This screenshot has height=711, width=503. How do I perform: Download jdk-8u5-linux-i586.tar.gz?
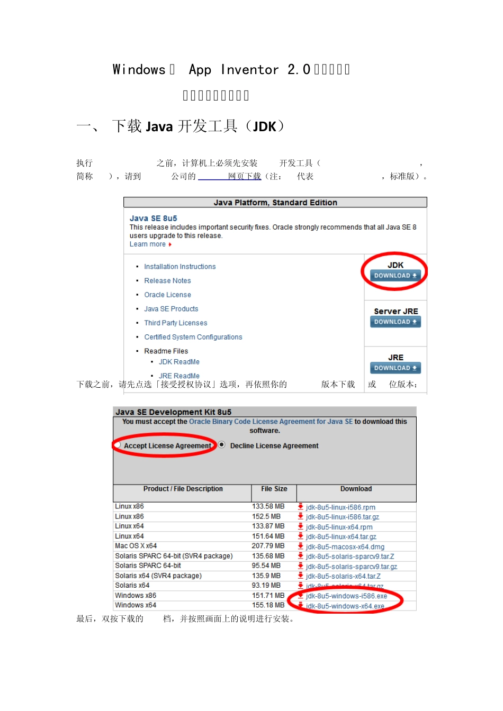343,517
